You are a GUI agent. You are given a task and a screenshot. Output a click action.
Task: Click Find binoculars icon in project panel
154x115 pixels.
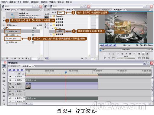pyautogui.click(x=15, y=58)
